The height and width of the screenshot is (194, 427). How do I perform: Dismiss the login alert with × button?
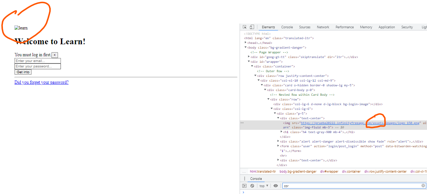tap(55, 55)
